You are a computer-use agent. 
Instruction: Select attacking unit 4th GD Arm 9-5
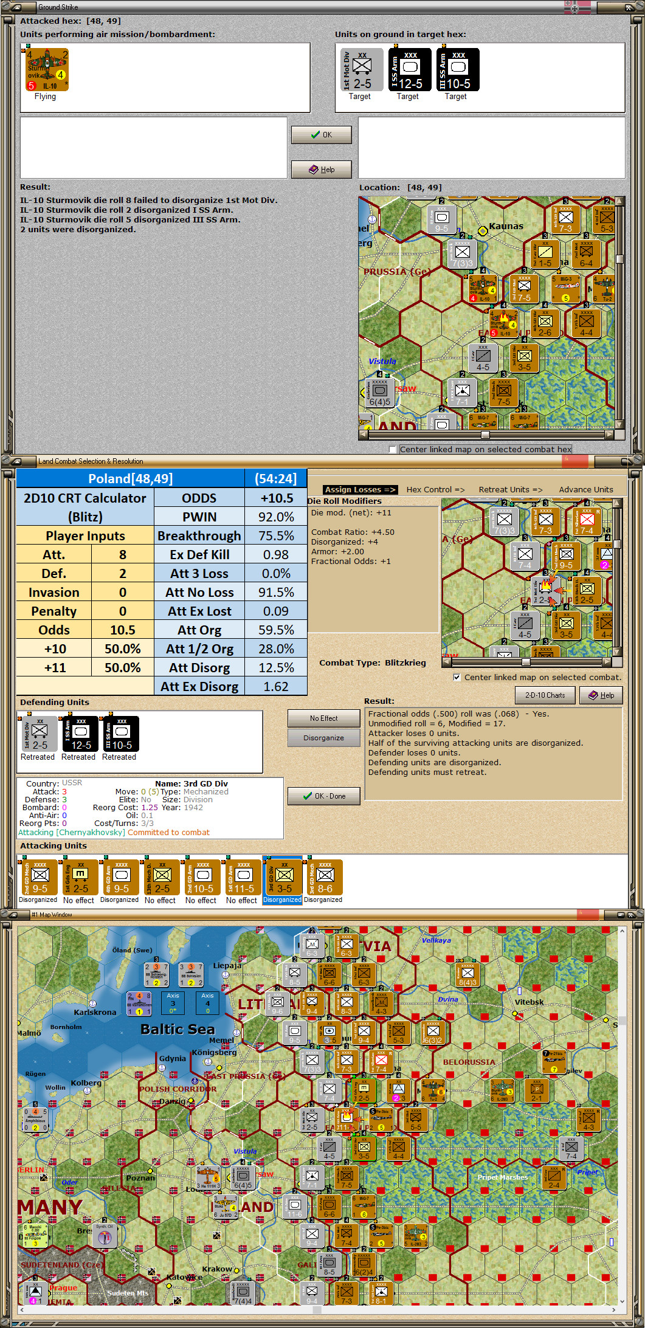(121, 876)
